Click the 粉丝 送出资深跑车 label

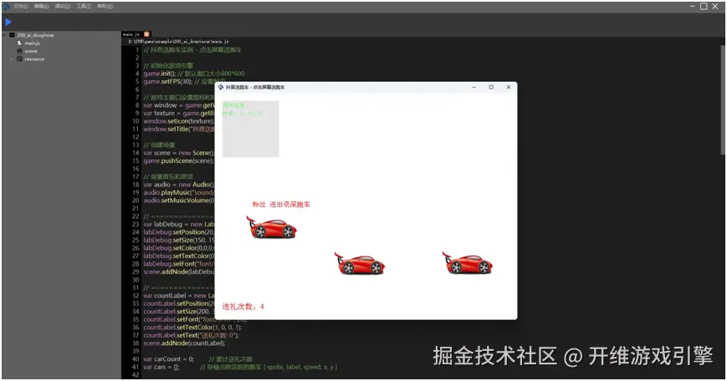pyautogui.click(x=281, y=204)
